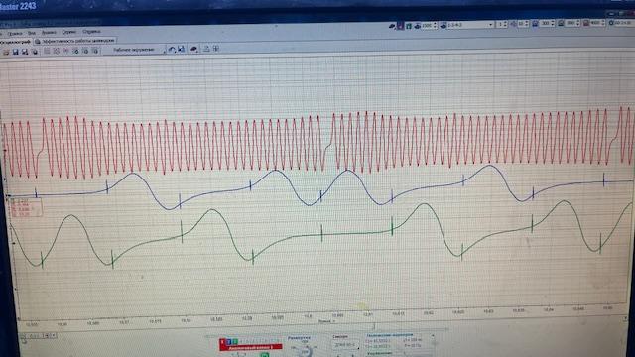
Task: Toggle the green channel indicator below
Action: [x=265, y=355]
